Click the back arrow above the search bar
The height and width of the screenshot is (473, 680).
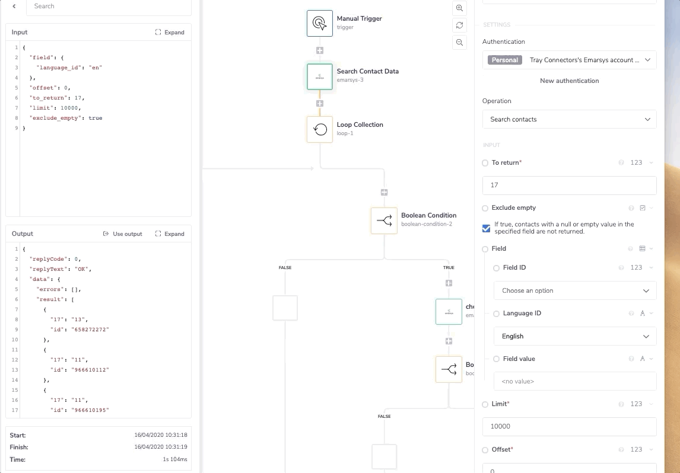pos(13,6)
